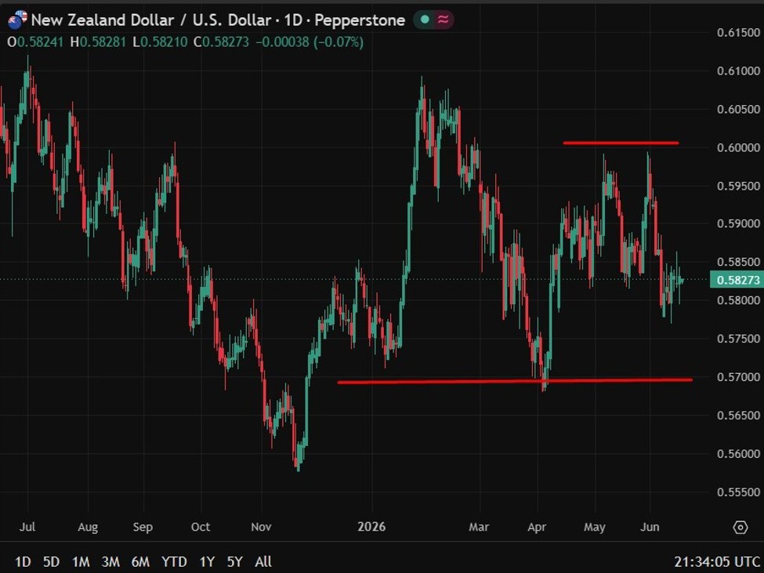The height and width of the screenshot is (573, 764).
Task: Click the low value L0.58210
Action: point(160,42)
